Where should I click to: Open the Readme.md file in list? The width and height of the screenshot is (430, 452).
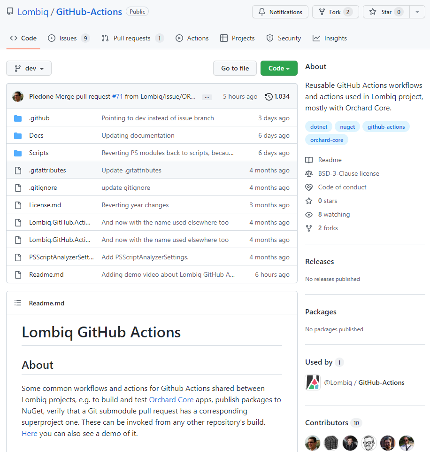[x=46, y=274]
